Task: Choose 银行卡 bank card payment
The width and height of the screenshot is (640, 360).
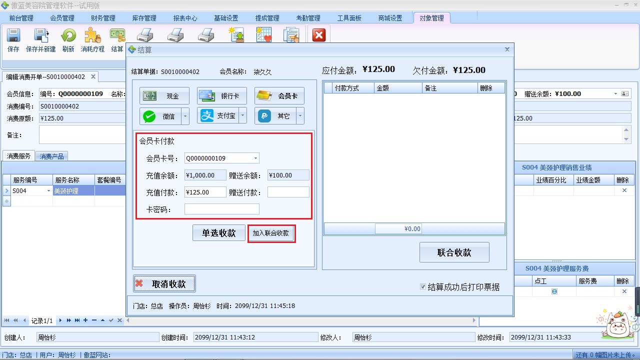Action: [221, 95]
